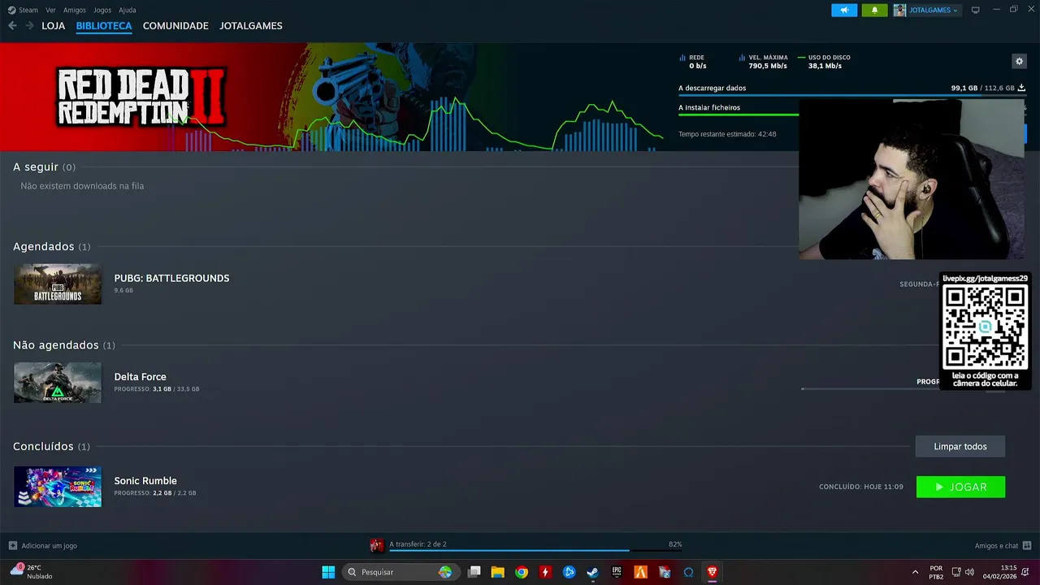Switch to the COMUNIDADE tab
Image resolution: width=1040 pixels, height=585 pixels.
(175, 26)
